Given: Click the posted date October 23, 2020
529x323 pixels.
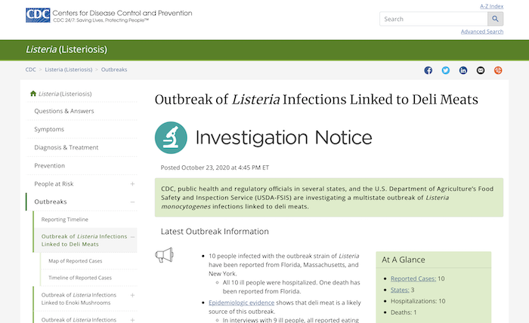Looking at the screenshot, I should (x=215, y=168).
